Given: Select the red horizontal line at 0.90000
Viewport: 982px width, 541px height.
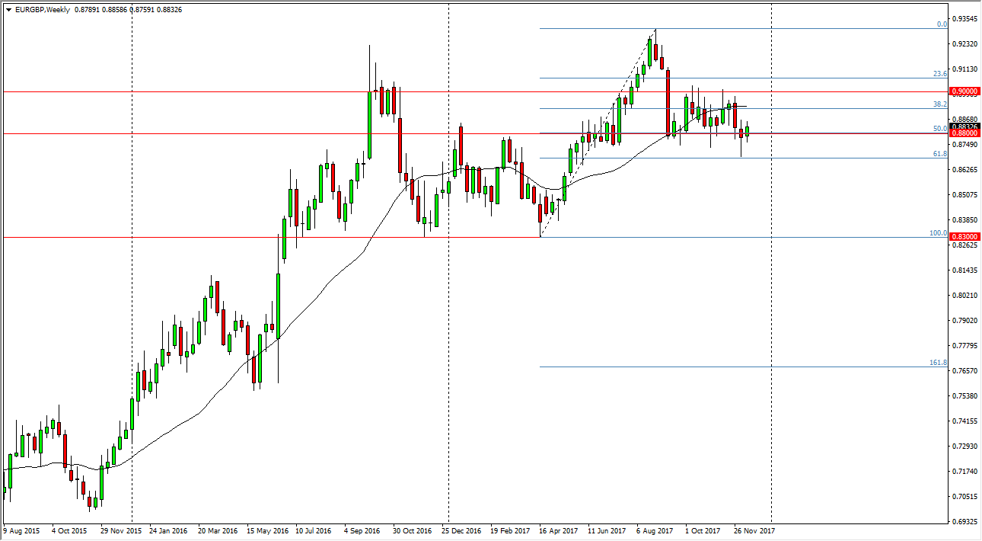Looking at the screenshot, I should (228, 91).
